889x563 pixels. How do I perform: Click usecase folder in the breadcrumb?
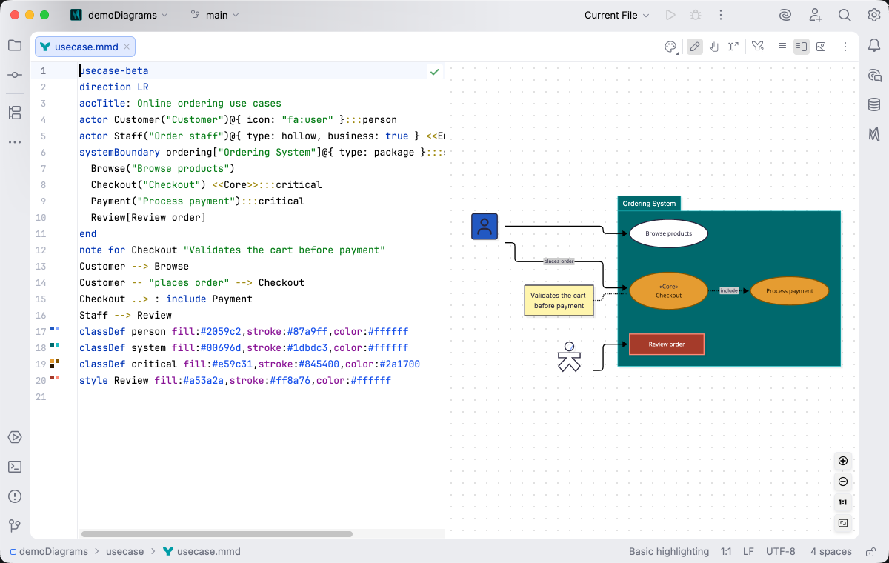coord(124,551)
